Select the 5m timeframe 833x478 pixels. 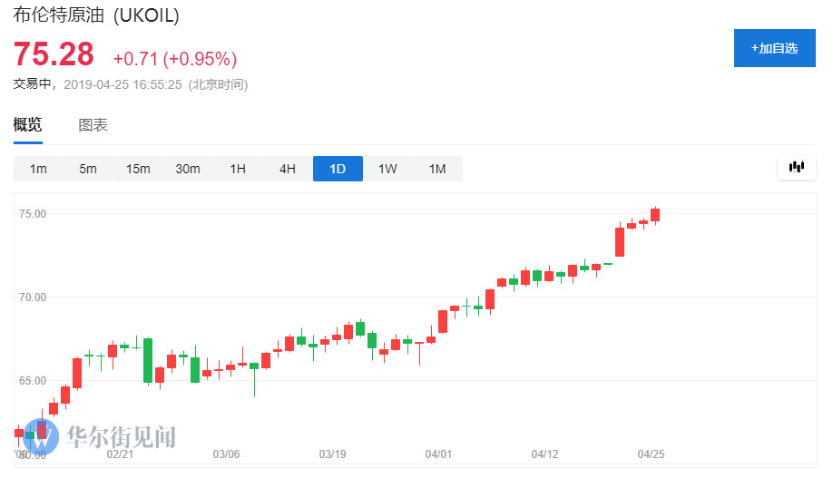point(88,169)
